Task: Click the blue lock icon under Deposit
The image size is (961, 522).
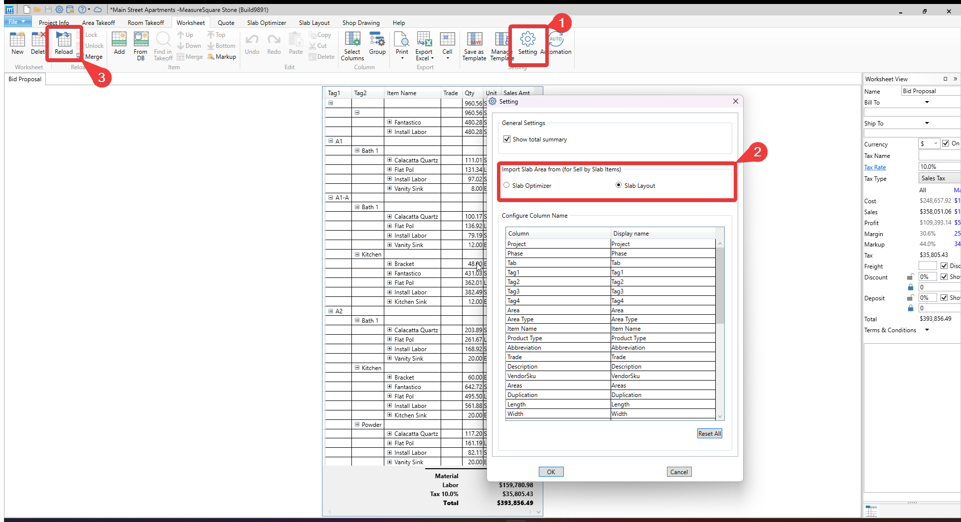Action: [911, 308]
